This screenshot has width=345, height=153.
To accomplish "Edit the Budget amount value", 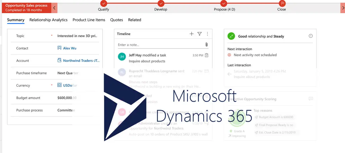I will tap(67, 98).
